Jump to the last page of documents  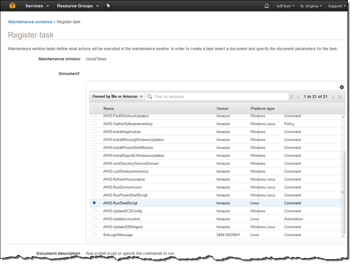pyautogui.click(x=340, y=97)
